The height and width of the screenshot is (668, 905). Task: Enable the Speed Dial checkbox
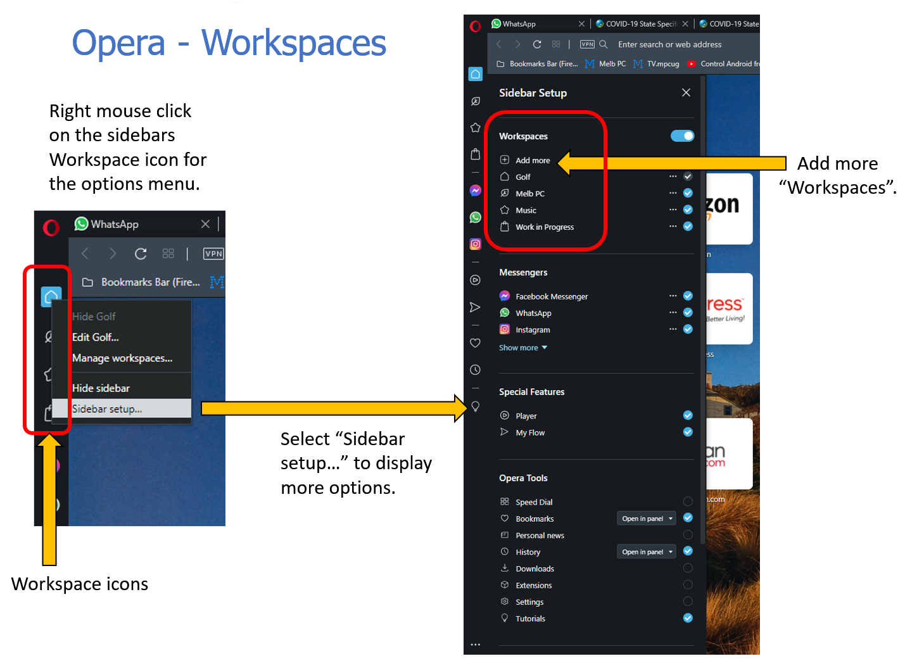click(688, 501)
